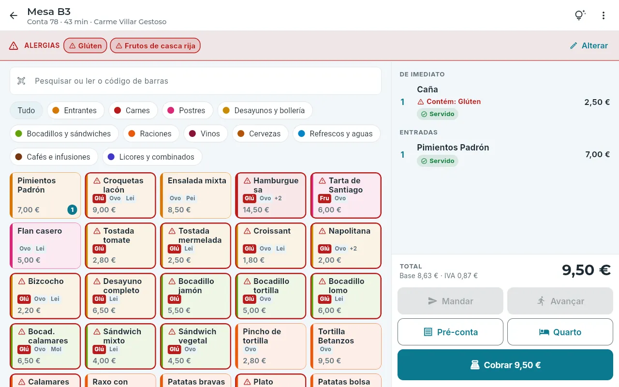Filter by Entrantes category
619x387 pixels.
pos(75,110)
